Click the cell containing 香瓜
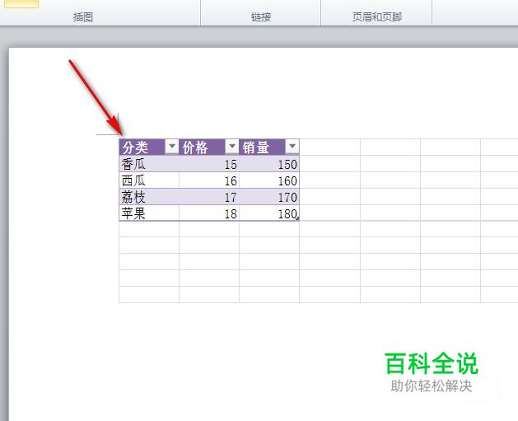 (x=149, y=164)
